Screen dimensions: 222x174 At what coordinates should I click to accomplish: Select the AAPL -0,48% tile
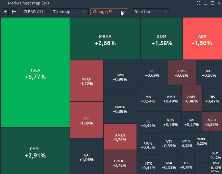click(x=191, y=99)
